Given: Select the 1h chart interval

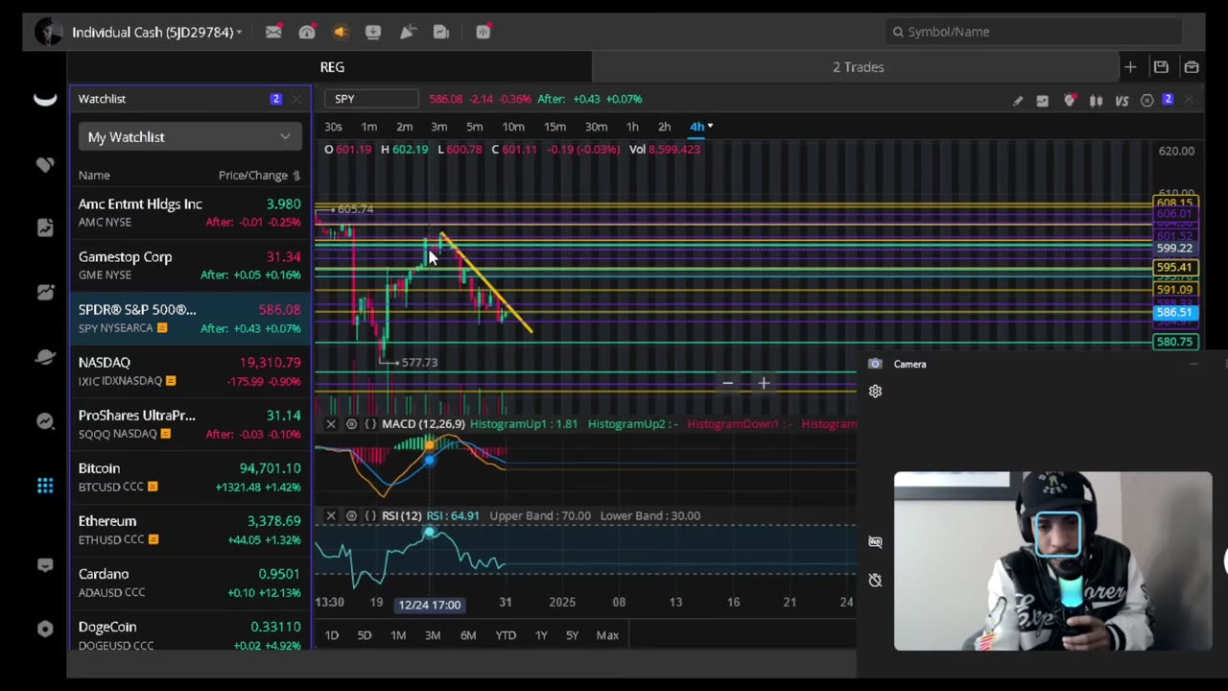Looking at the screenshot, I should pos(632,127).
